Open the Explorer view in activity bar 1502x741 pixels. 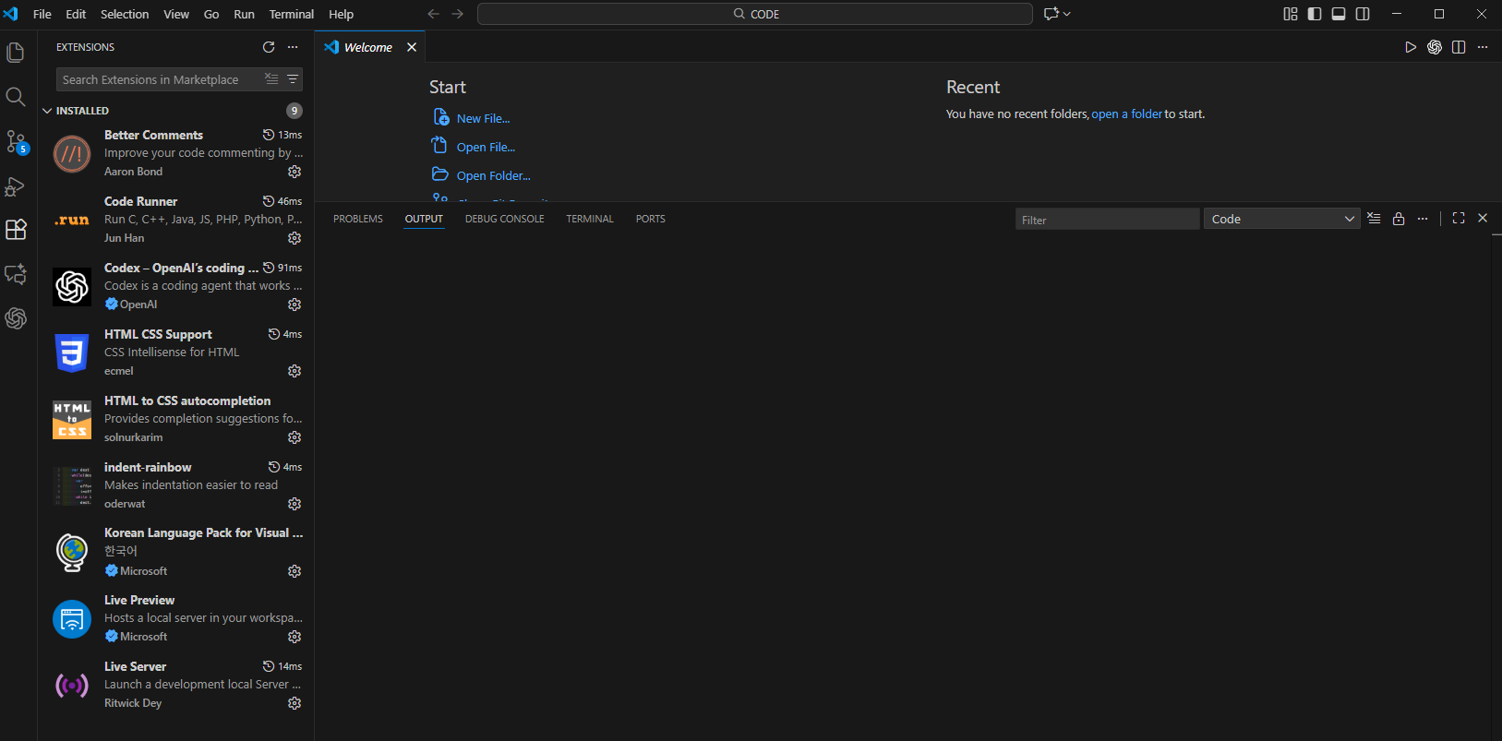16,53
